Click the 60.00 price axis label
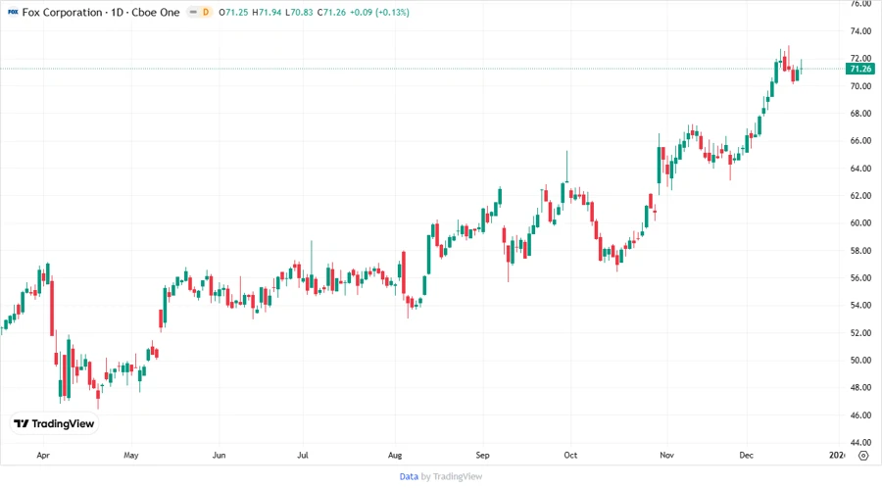The width and height of the screenshot is (882, 488). point(860,222)
